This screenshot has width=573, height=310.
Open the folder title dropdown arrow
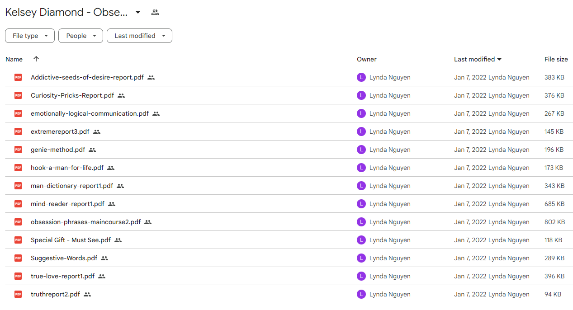[x=138, y=12]
